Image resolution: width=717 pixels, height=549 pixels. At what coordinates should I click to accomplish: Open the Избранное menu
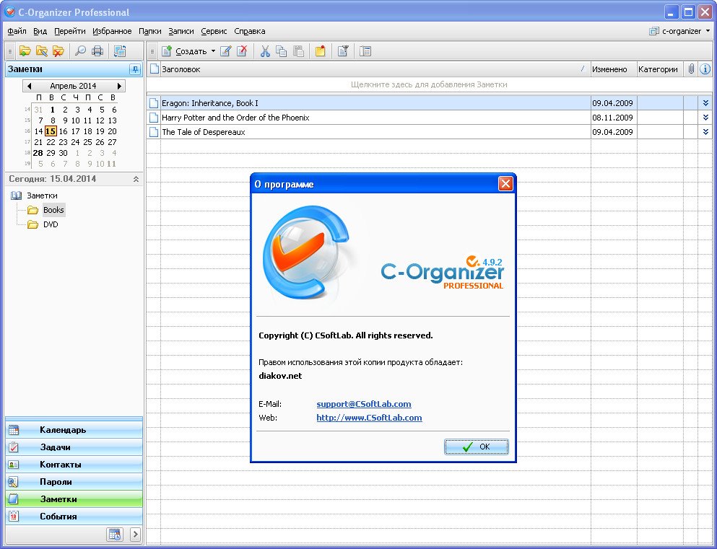(112, 31)
